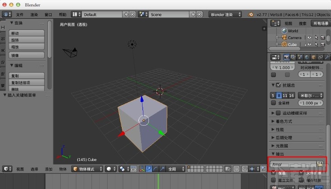Open the info editor type selector

tap(6, 14)
